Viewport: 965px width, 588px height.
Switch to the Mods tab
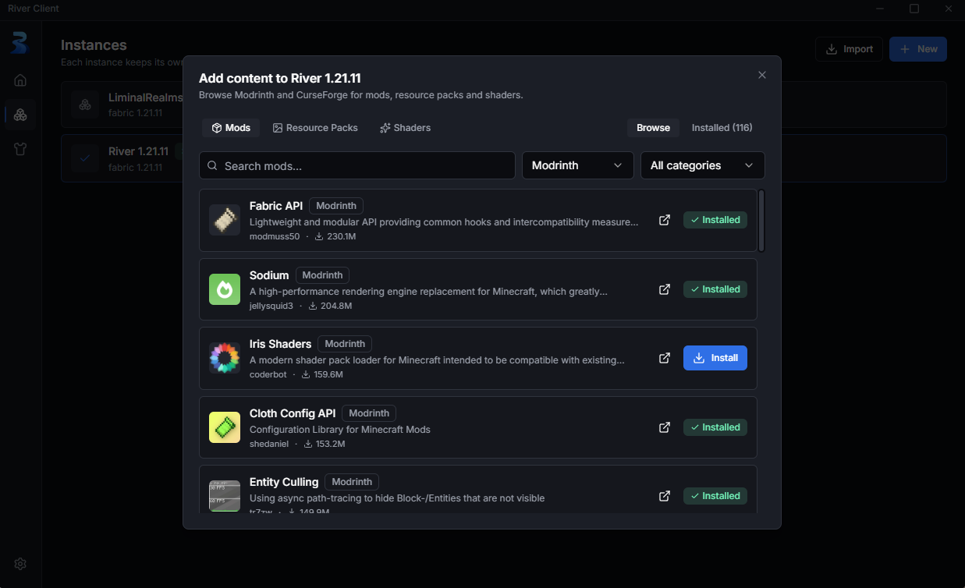pyautogui.click(x=231, y=128)
